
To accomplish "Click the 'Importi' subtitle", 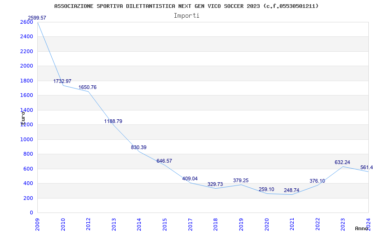I will coord(186,16).
